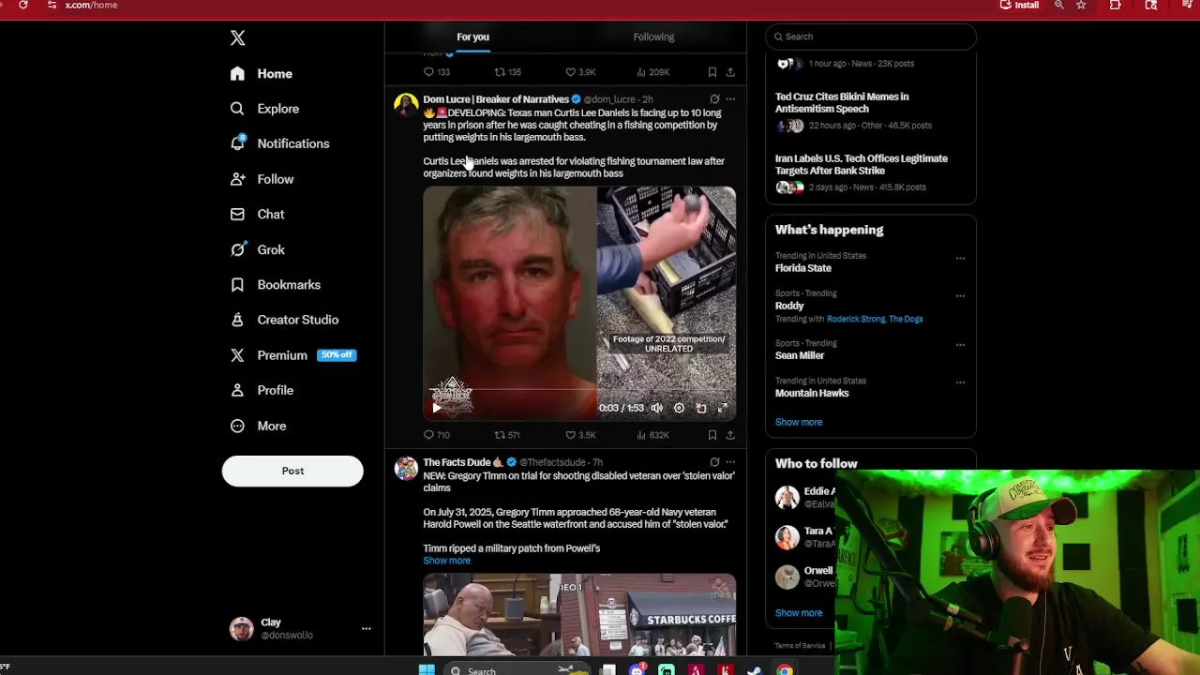Show more under What's happening
This screenshot has width=1200, height=675.
coord(799,422)
